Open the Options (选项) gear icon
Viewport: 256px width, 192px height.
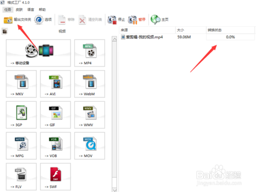(x=39, y=19)
